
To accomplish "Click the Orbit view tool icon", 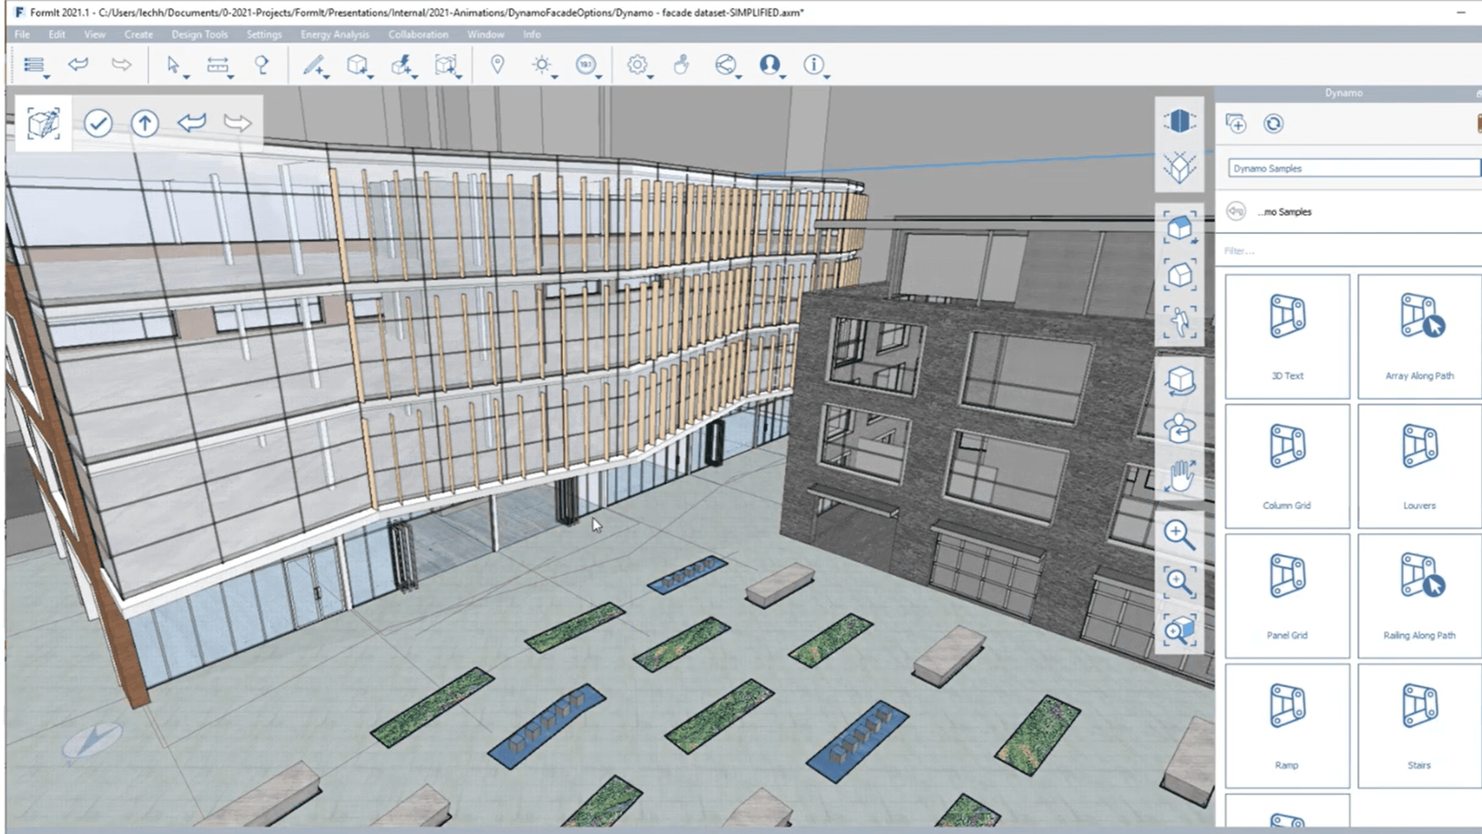I will coord(1179,381).
